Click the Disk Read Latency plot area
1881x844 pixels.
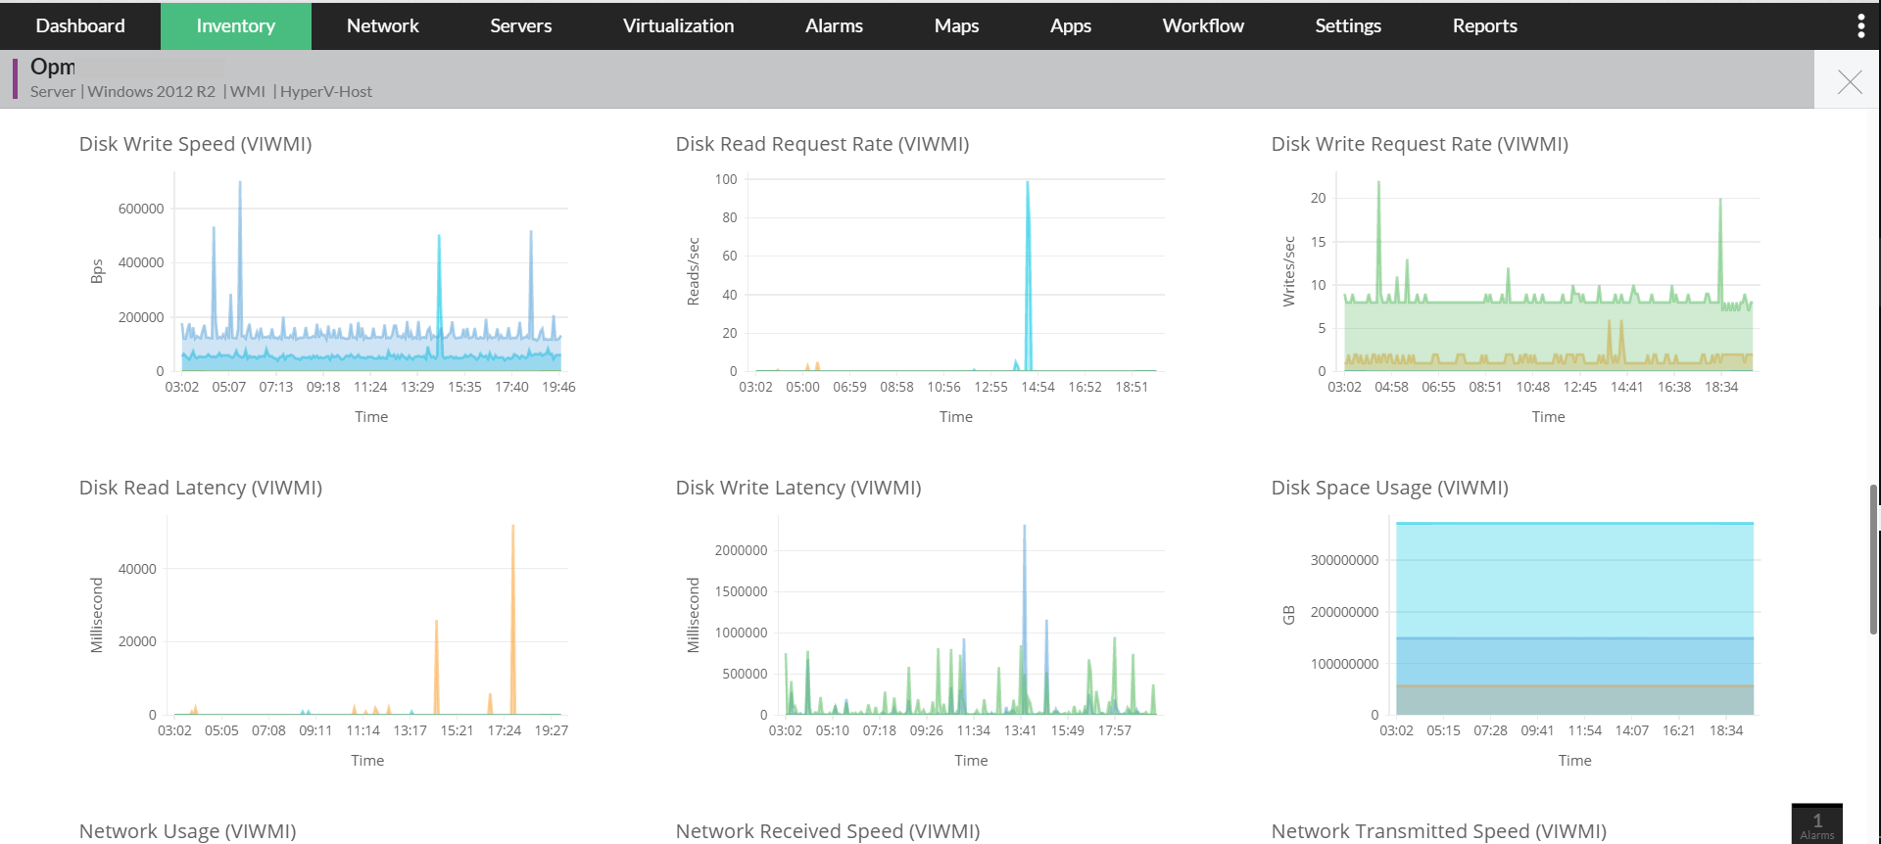367,617
